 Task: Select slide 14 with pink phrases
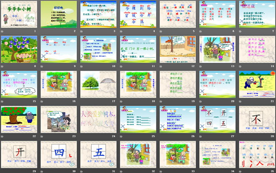257,49
